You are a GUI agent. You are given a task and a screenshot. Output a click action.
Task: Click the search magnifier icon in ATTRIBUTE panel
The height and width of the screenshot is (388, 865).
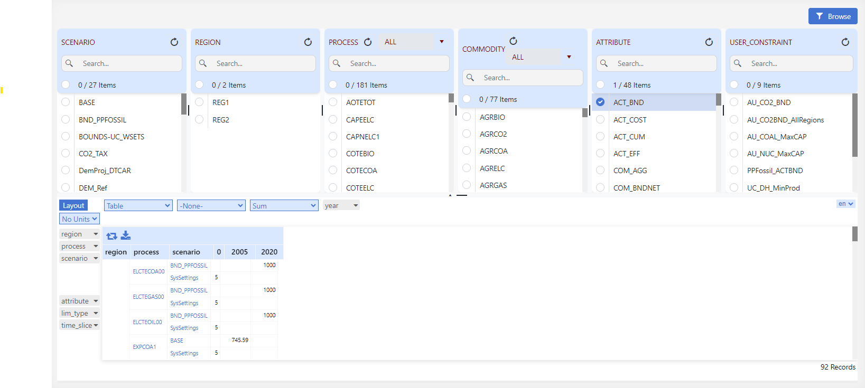pos(604,63)
